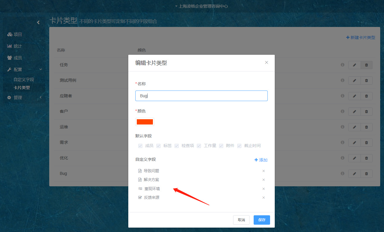This screenshot has height=232, width=384.
Task: Go to 统计 in the sidebar
Action: tap(18, 46)
